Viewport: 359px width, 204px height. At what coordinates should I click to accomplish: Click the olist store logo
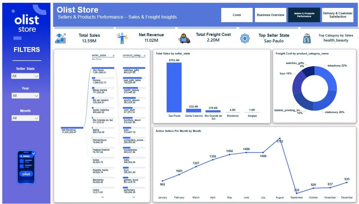coord(27,24)
